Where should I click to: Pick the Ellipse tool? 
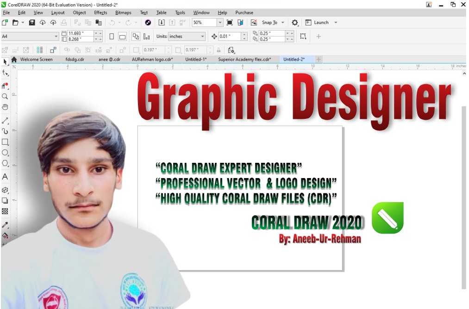[5, 153]
